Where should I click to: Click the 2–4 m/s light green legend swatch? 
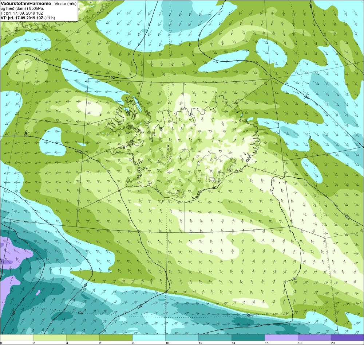coord(50,338)
